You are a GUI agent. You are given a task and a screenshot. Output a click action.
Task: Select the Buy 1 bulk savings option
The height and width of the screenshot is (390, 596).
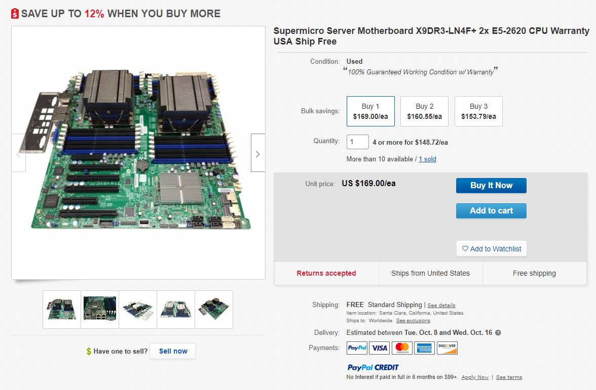370,111
